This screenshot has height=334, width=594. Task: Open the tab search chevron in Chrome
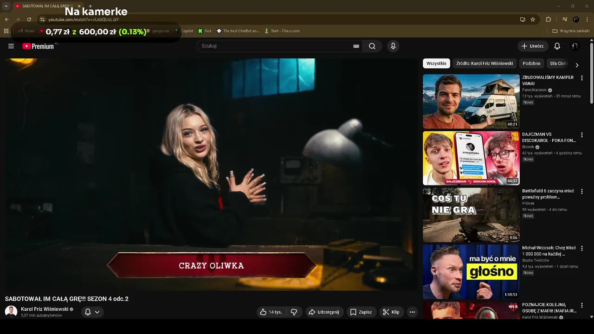tap(6, 6)
